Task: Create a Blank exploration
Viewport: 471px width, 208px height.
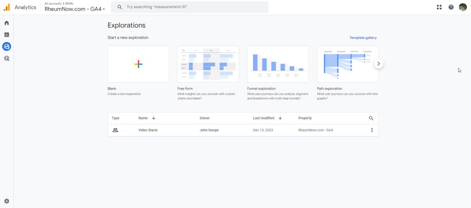Action: click(x=138, y=64)
